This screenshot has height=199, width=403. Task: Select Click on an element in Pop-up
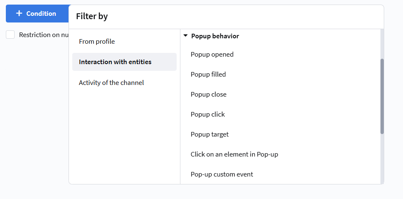[x=234, y=154]
